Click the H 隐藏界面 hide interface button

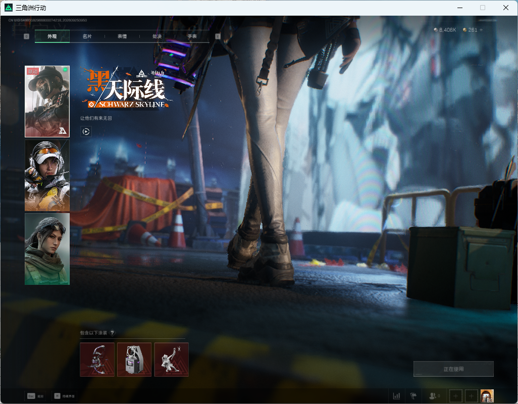(x=65, y=396)
